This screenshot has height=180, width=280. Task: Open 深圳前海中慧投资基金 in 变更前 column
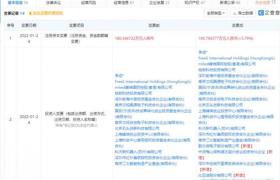[149, 99]
